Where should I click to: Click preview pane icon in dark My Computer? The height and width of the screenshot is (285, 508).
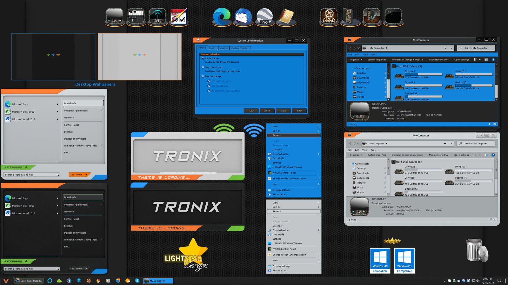[486, 60]
